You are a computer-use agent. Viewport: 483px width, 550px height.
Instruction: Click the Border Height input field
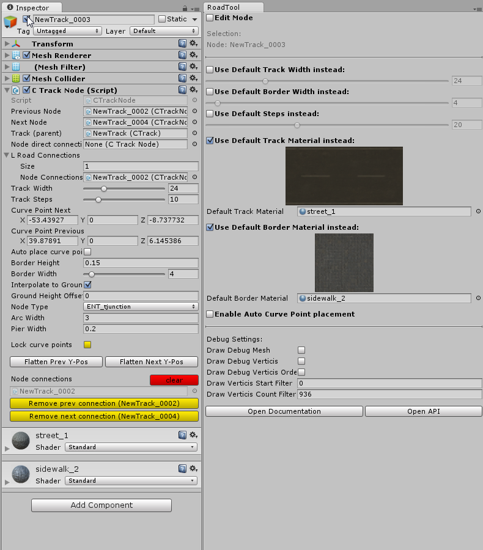141,263
